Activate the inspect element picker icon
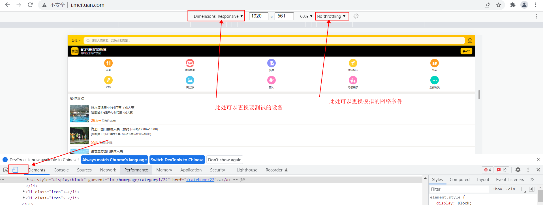This screenshot has height=205, width=543. pyautogui.click(x=6, y=170)
